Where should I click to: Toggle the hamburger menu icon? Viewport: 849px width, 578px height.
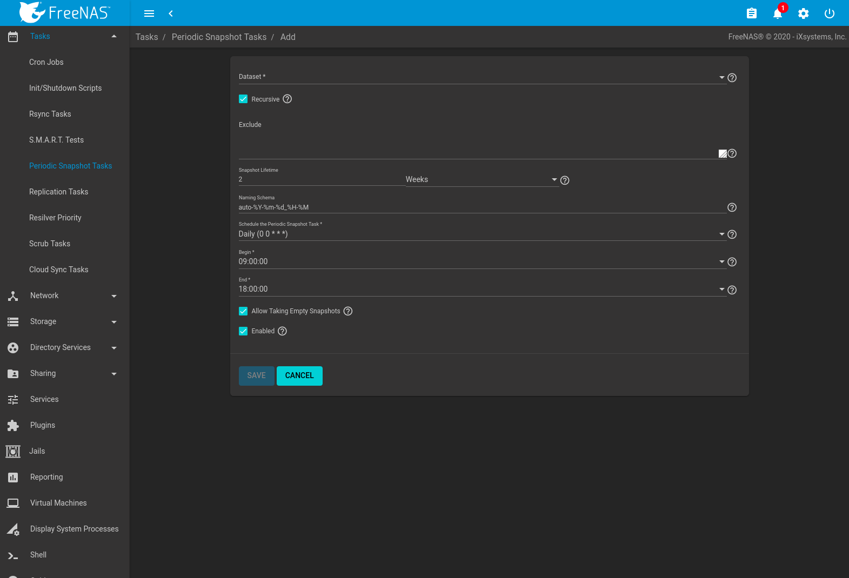click(x=149, y=14)
